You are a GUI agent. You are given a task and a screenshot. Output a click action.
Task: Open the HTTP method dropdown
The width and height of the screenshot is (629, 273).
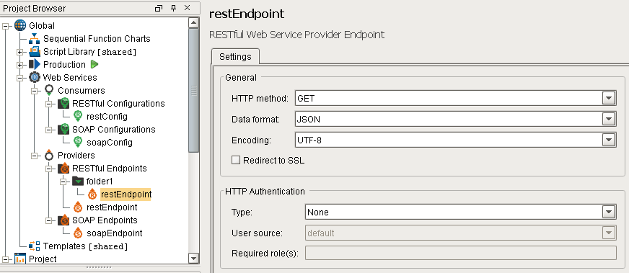click(609, 98)
